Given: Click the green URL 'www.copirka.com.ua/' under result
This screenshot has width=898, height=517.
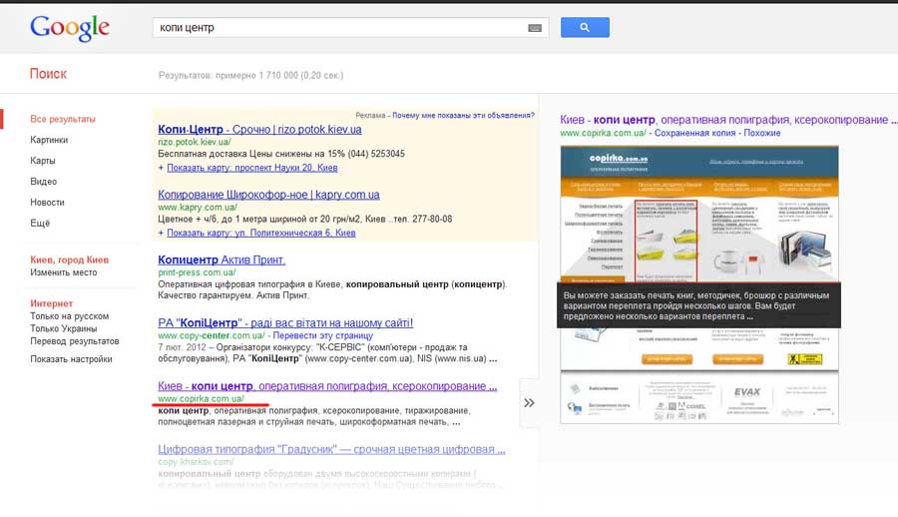Looking at the screenshot, I should pos(201,398).
